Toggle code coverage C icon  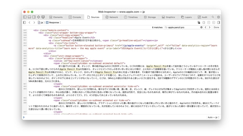tap(213, 23)
